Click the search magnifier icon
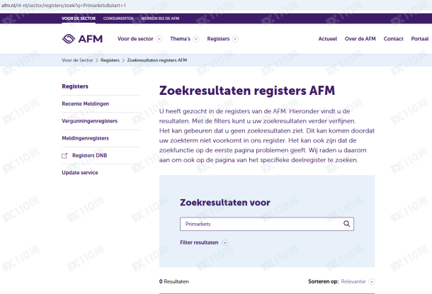This screenshot has width=432, height=294. 346,224
